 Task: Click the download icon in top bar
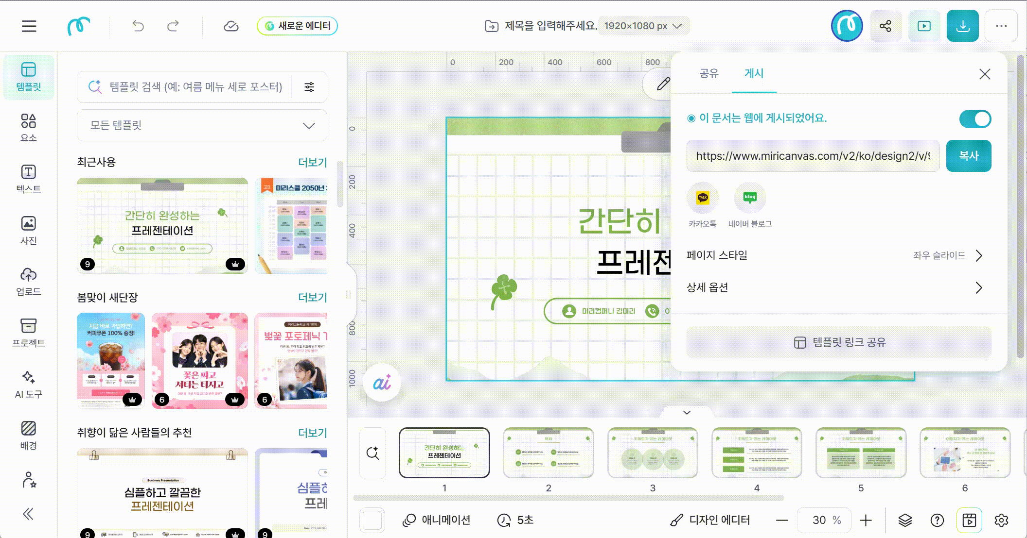962,26
